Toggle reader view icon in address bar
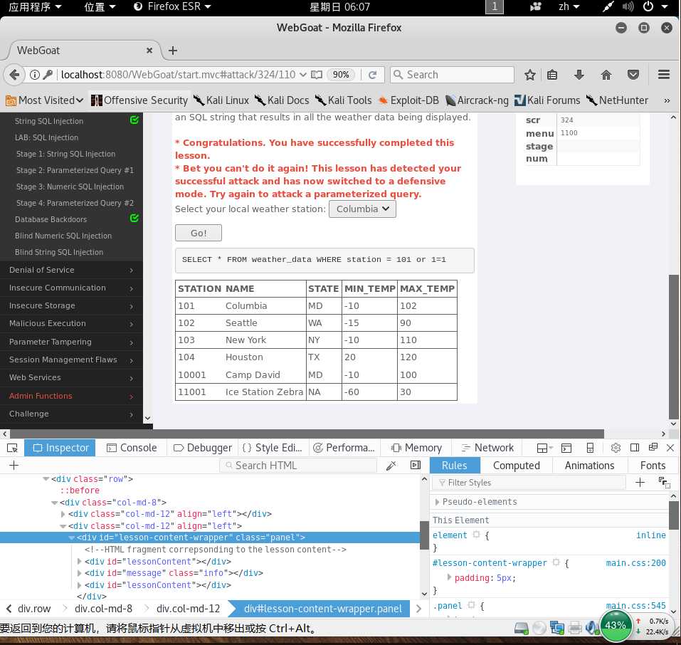Image resolution: width=681 pixels, height=645 pixels. click(x=317, y=75)
